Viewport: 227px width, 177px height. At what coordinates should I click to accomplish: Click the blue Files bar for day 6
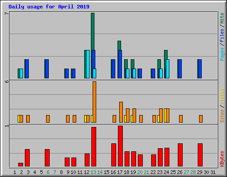[47, 69]
